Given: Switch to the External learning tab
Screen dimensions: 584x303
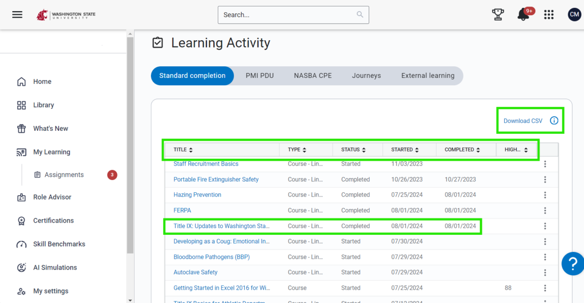Looking at the screenshot, I should pos(428,76).
